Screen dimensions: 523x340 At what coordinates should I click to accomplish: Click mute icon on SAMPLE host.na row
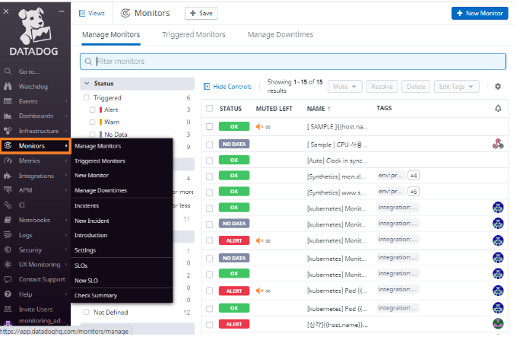coord(259,127)
